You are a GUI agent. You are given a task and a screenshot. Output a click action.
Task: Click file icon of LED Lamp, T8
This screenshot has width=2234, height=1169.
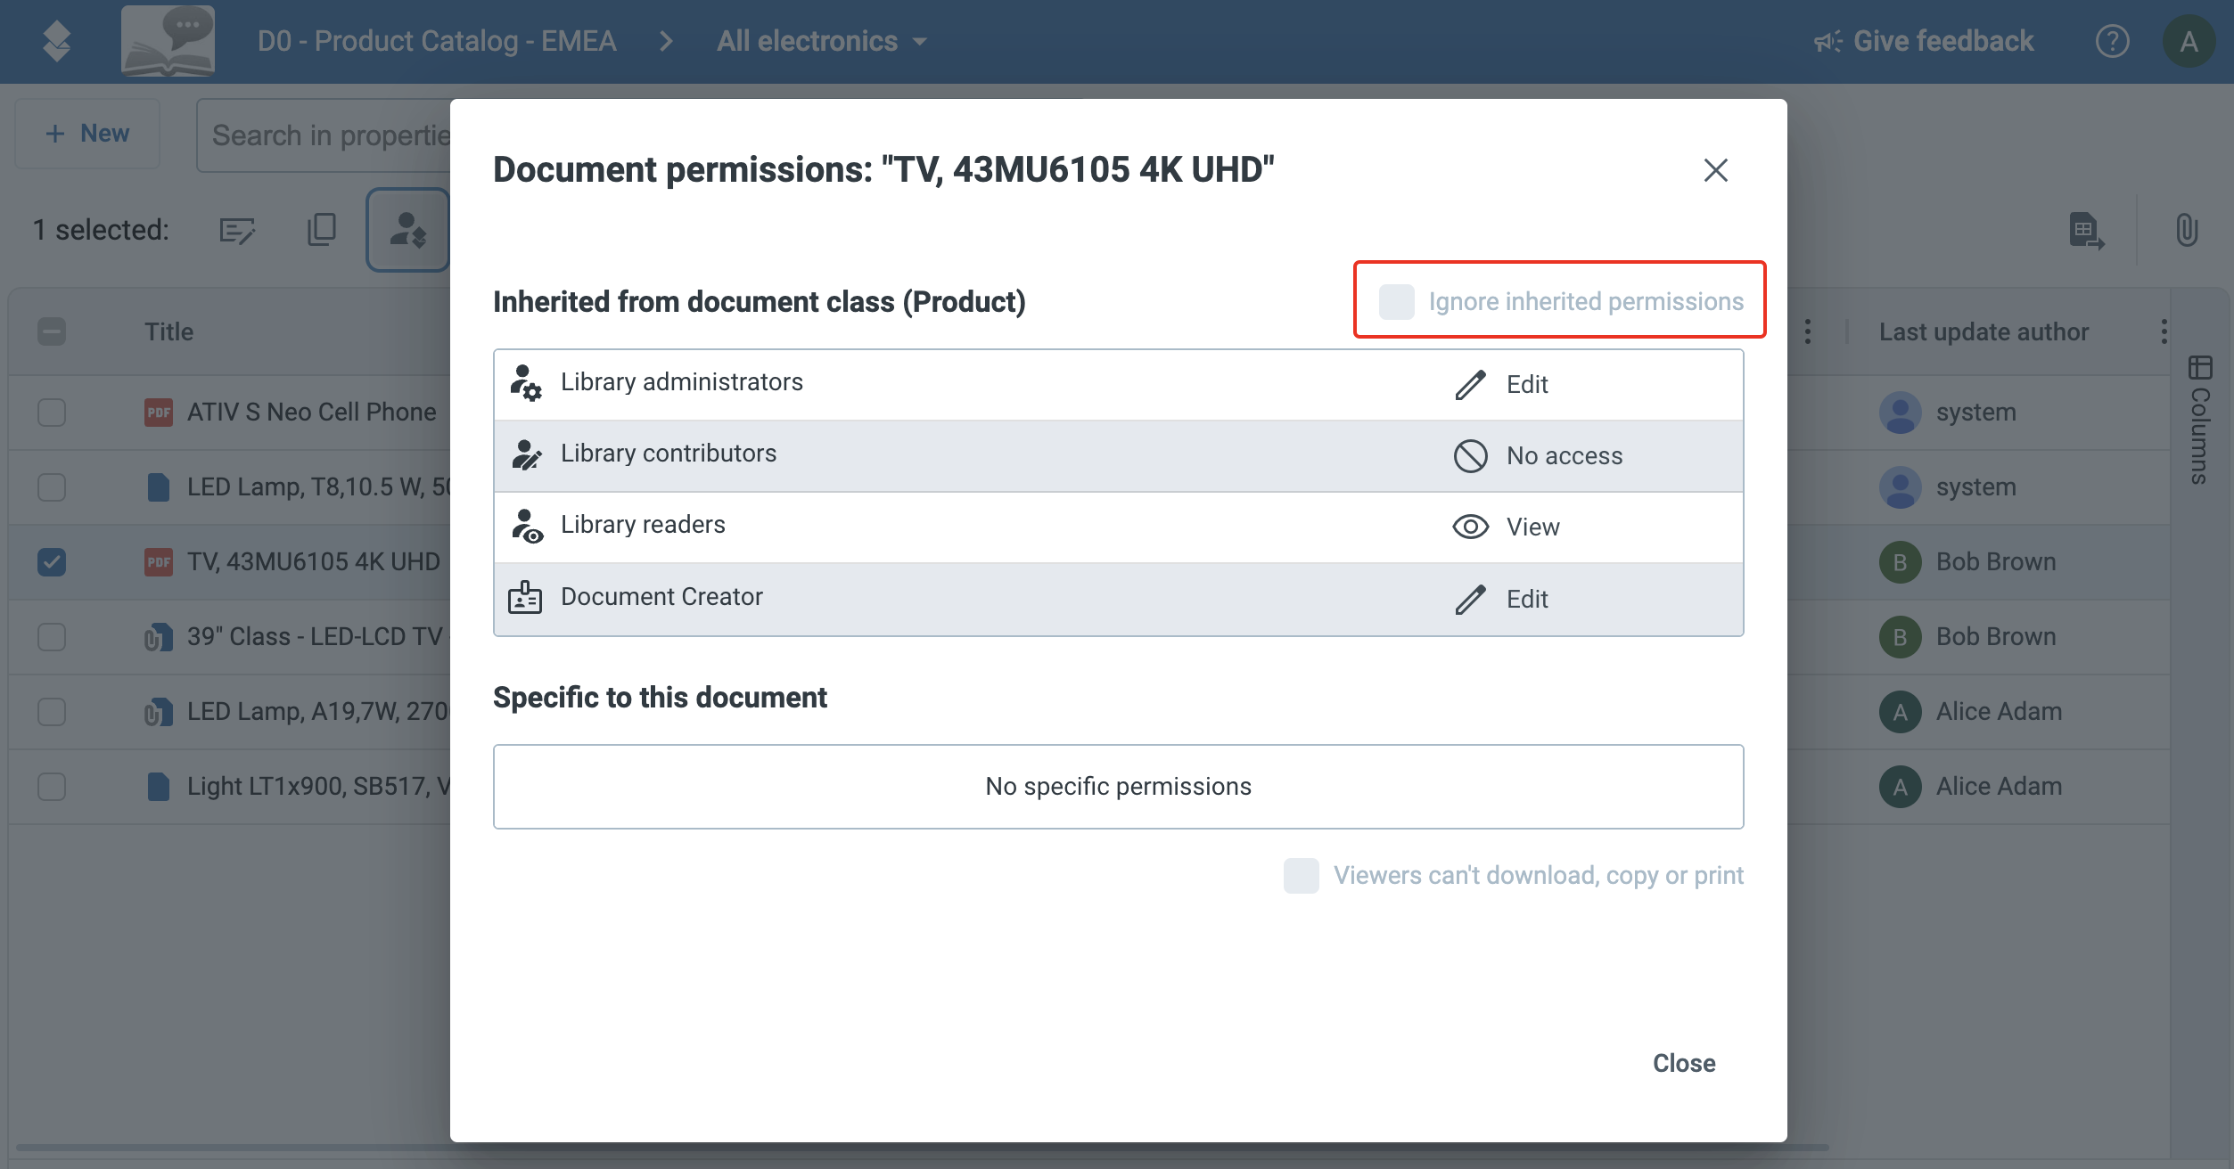tap(159, 487)
